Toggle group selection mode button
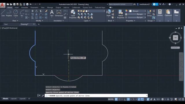Image resolution: width=185 pixels, height=104 pixels. point(154,18)
